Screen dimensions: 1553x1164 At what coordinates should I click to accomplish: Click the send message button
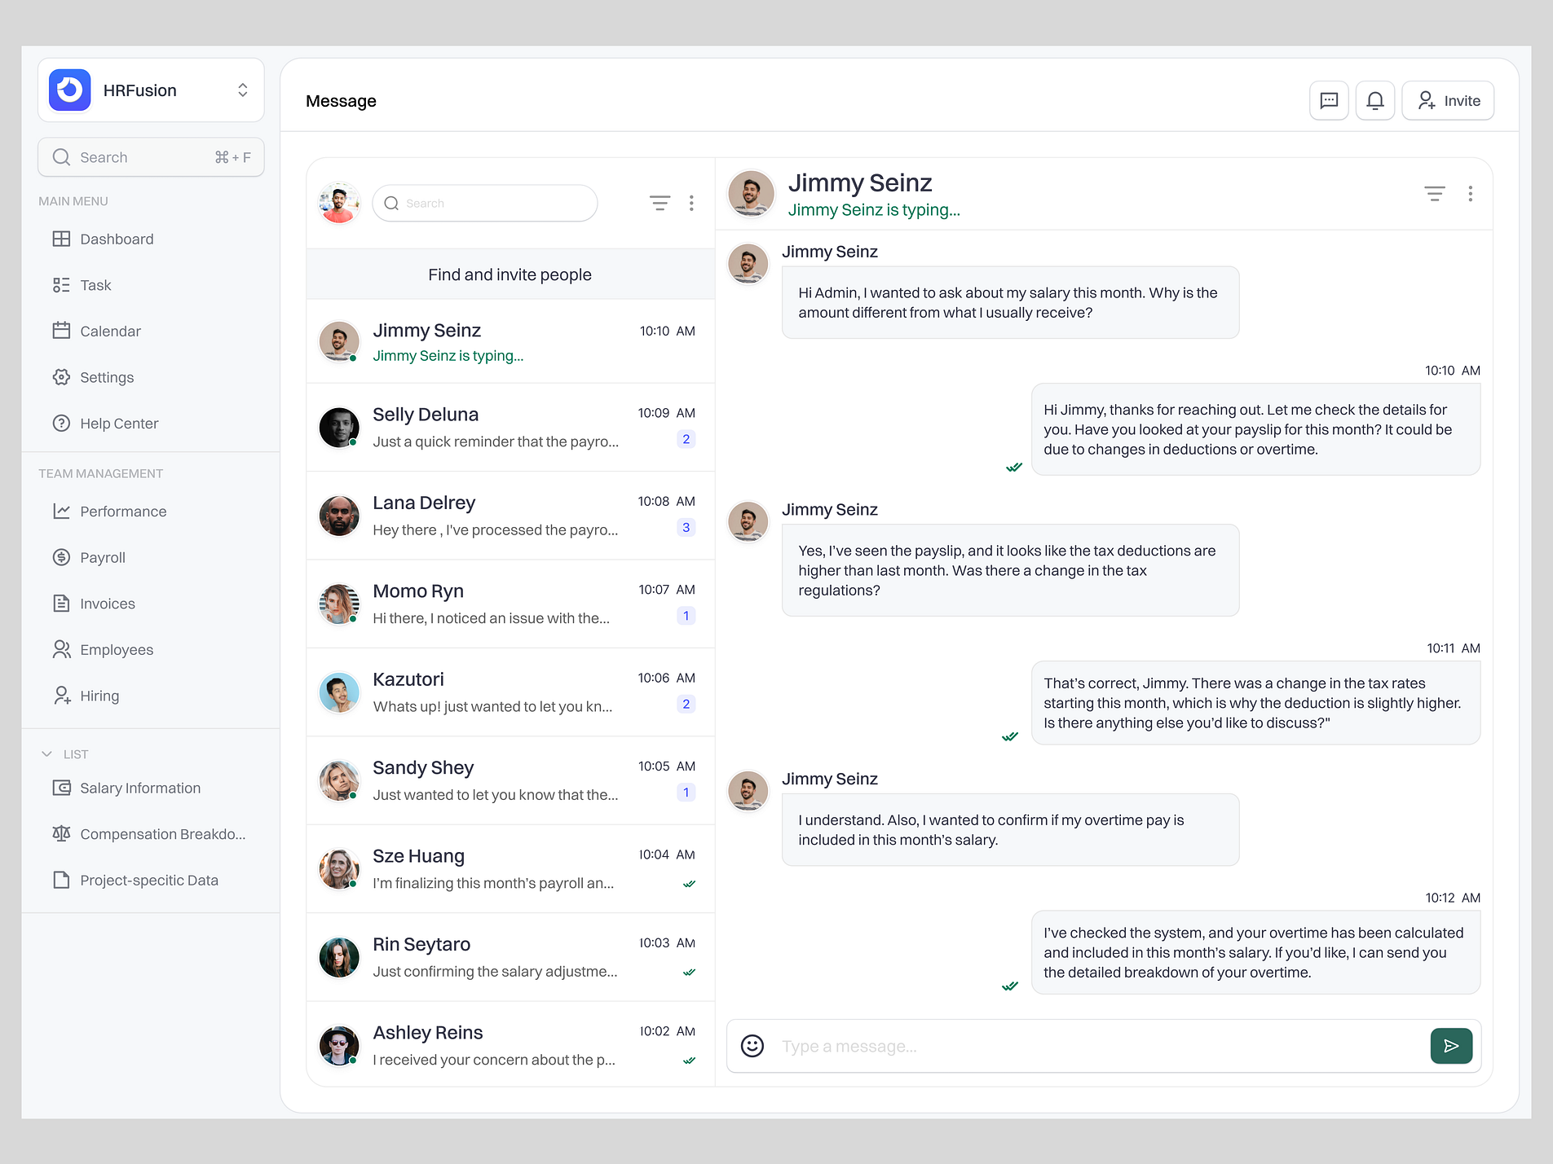(1451, 1046)
